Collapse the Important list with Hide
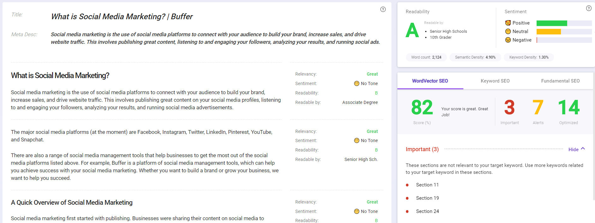Viewport: 595px width, 223px height. (573, 150)
